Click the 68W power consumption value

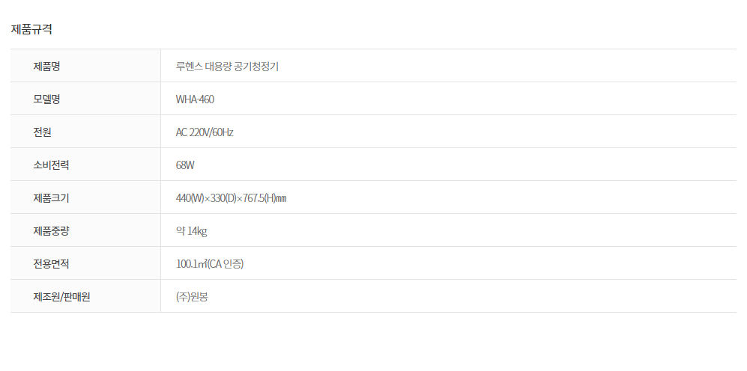tap(185, 165)
